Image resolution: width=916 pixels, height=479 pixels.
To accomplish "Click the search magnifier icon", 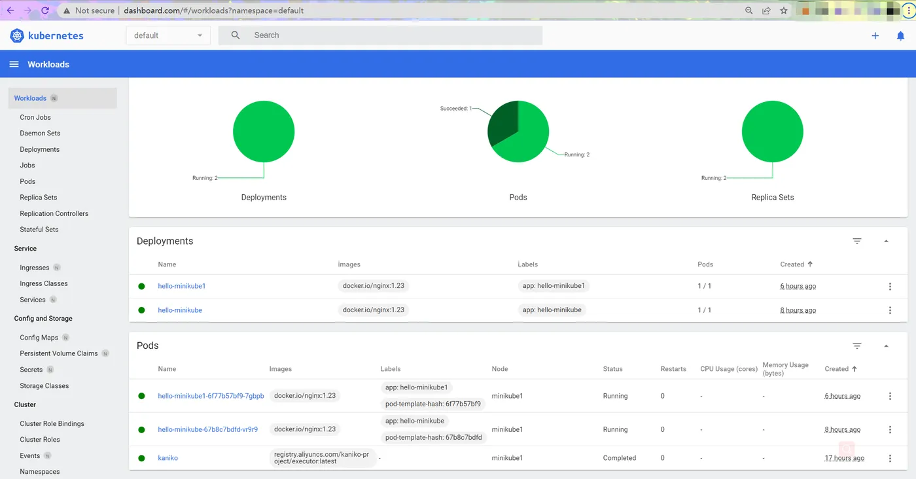I will click(x=236, y=35).
